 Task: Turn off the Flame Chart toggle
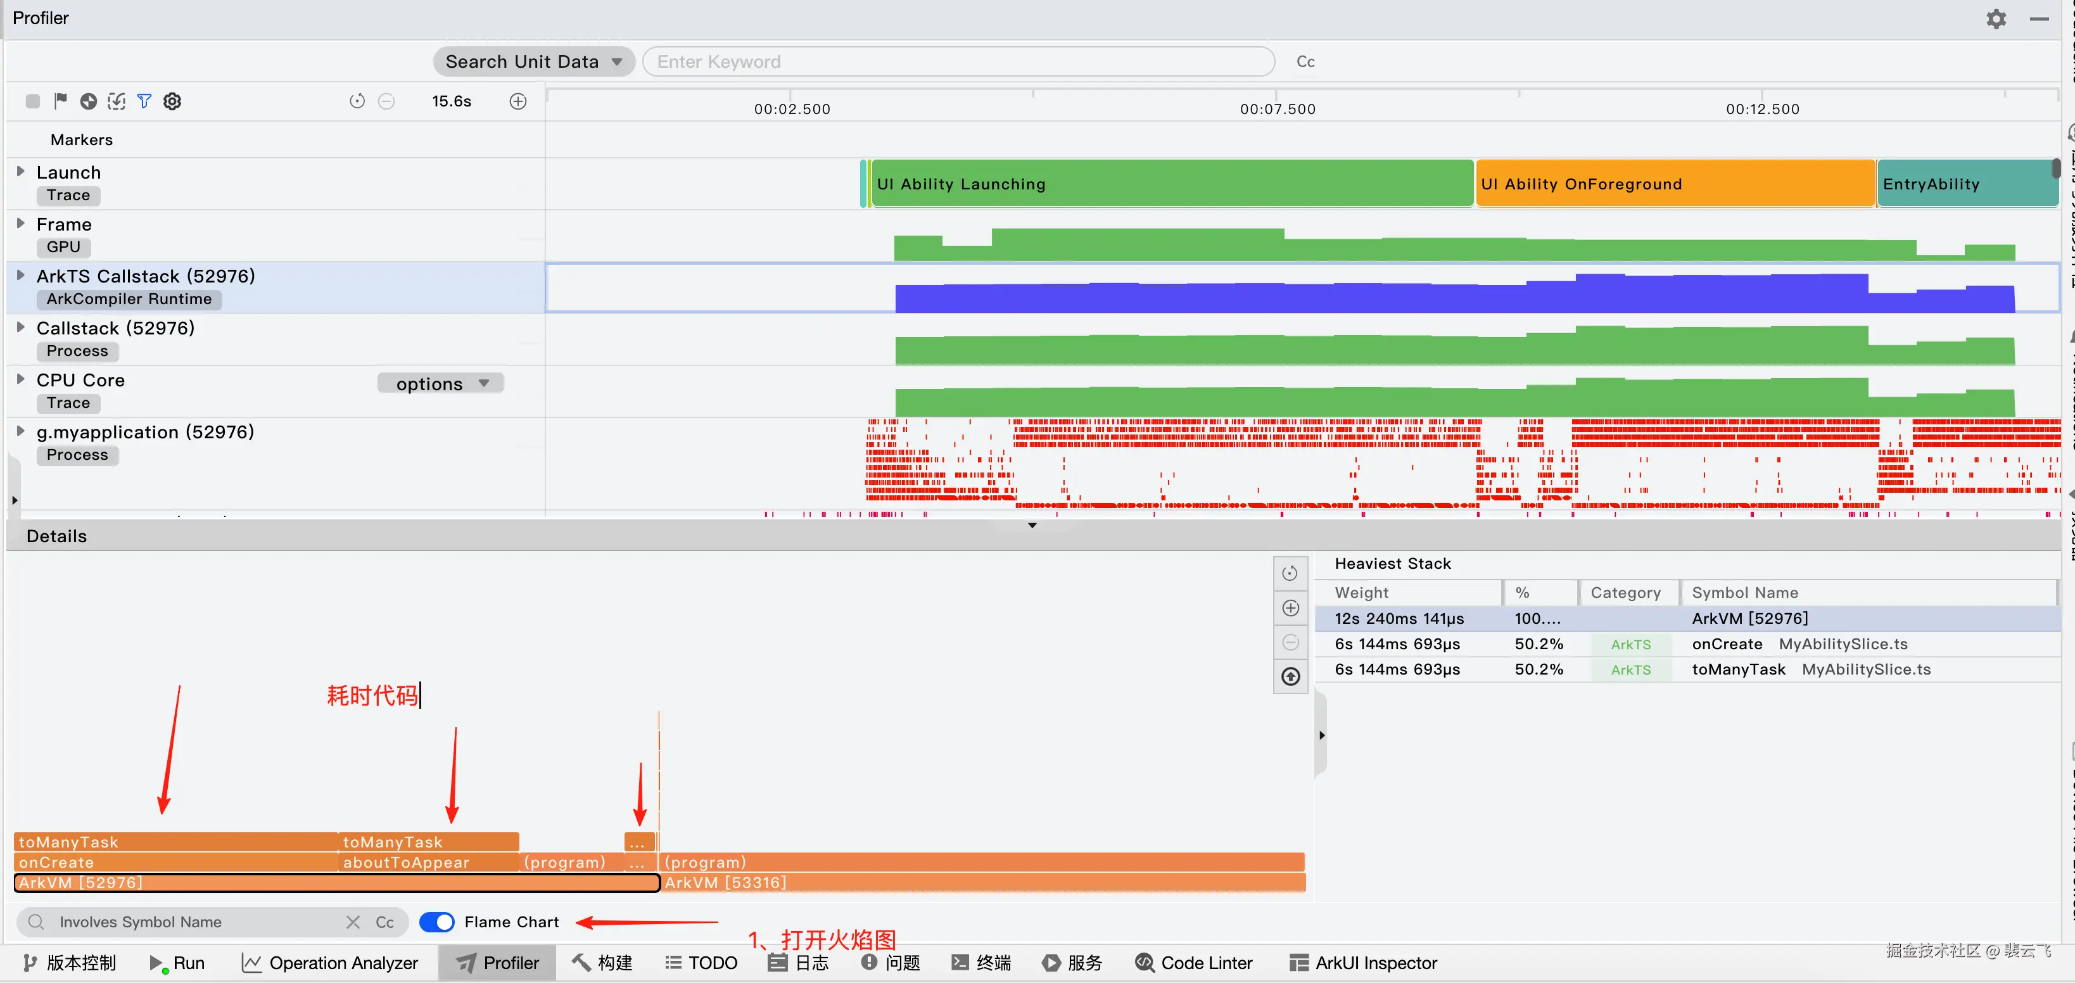438,922
